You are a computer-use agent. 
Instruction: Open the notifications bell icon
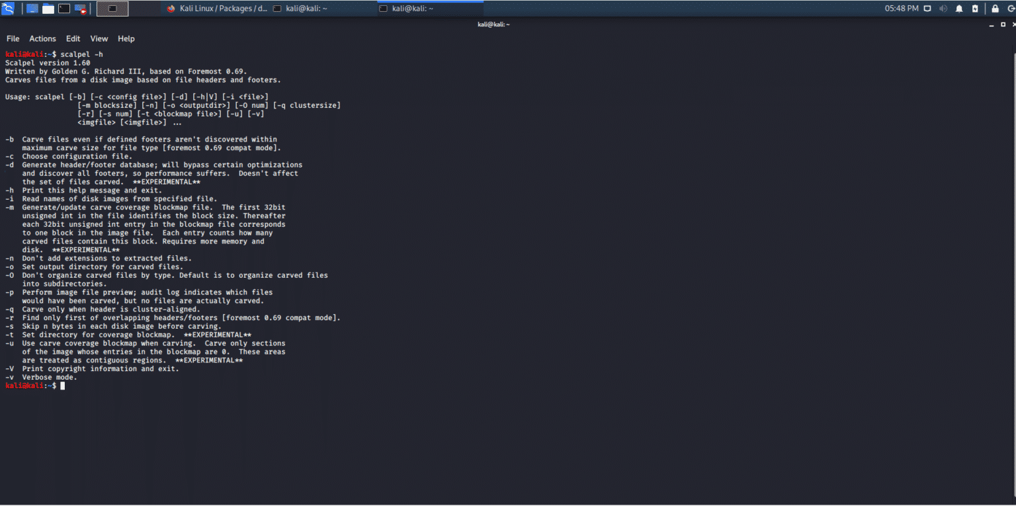[959, 9]
